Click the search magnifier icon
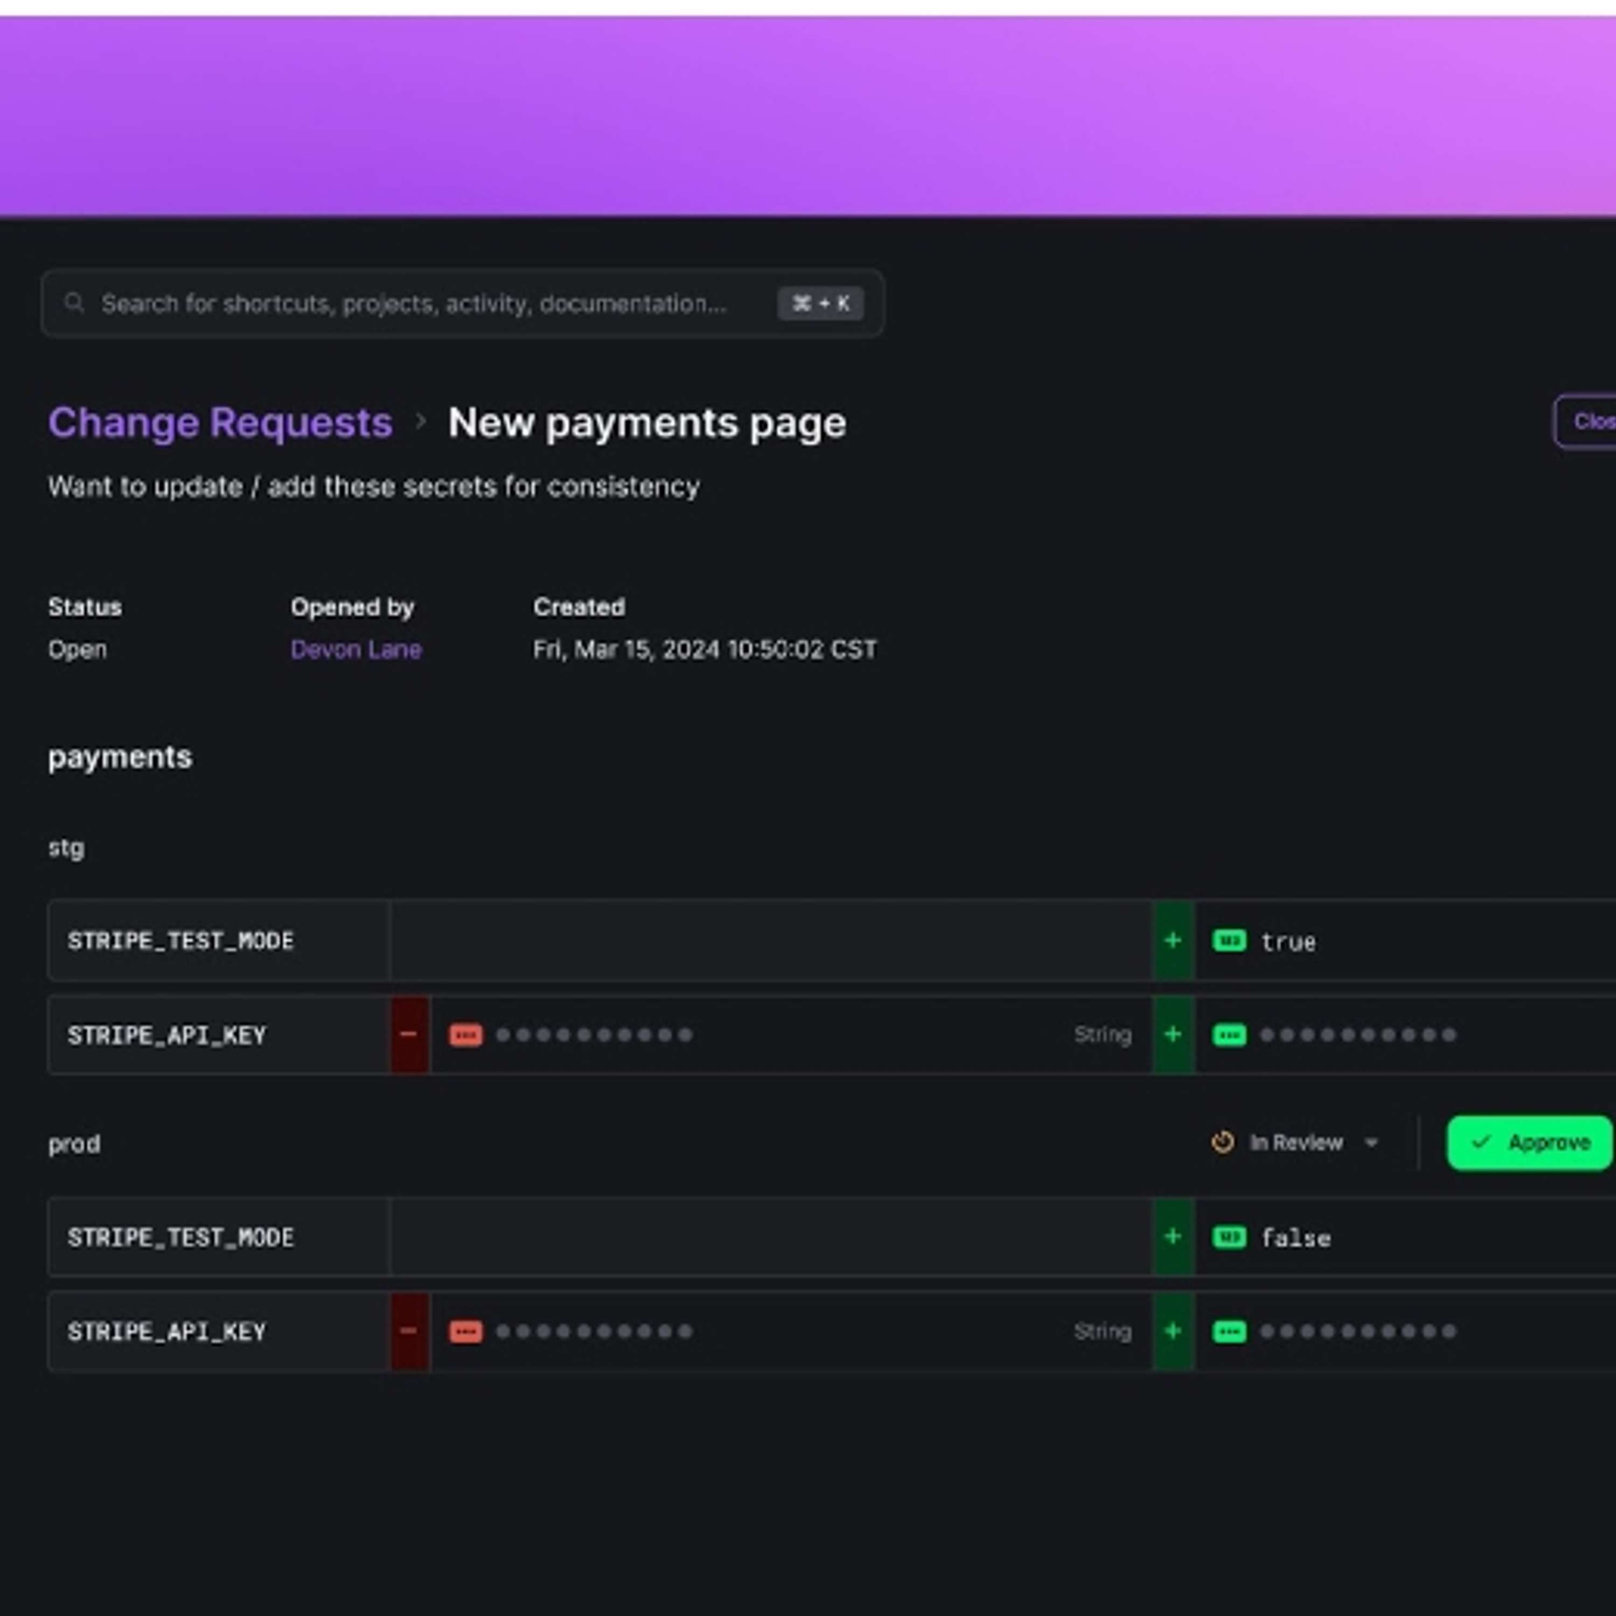 [x=74, y=302]
